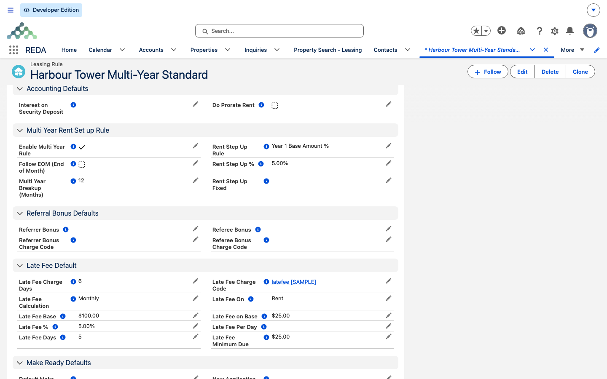
Task: Open the favorites star icon
Action: (x=476, y=31)
